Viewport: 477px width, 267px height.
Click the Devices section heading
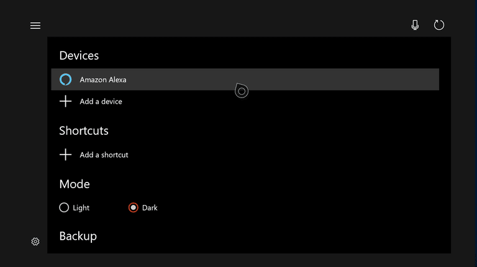(79, 56)
